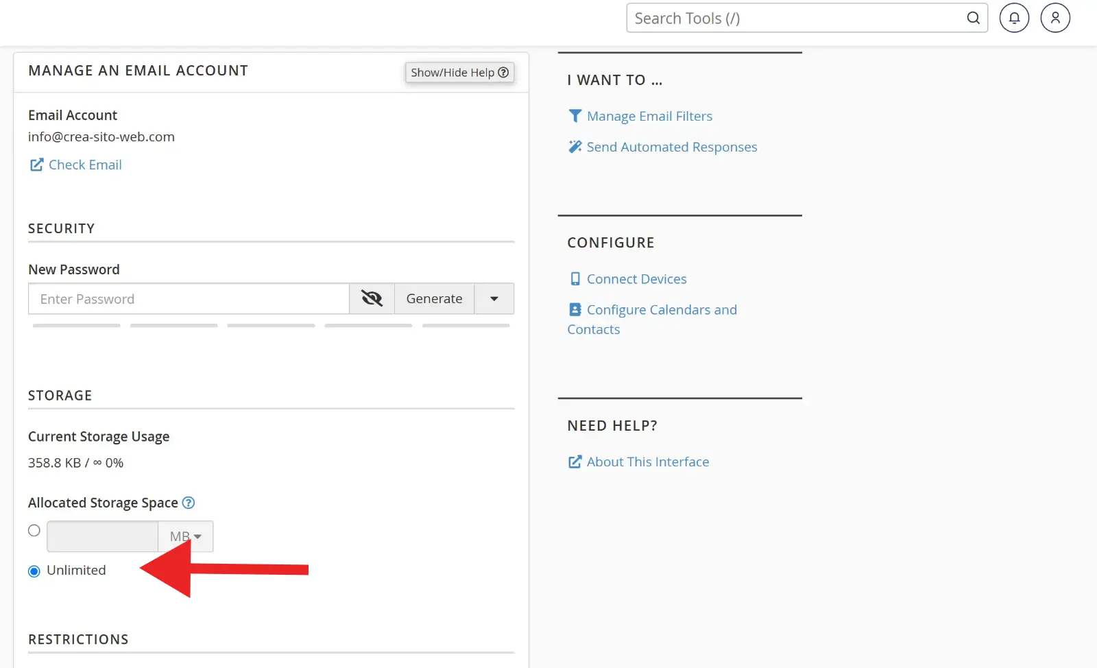Screen dimensions: 1097x668
Task: Click the Generate password button
Action: tap(434, 299)
